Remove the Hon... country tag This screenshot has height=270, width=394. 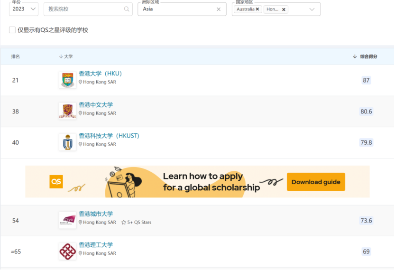point(284,9)
